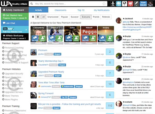The width and height of the screenshot is (155, 114).
Task: Show activity from Referrals
Action: pos(106,17)
